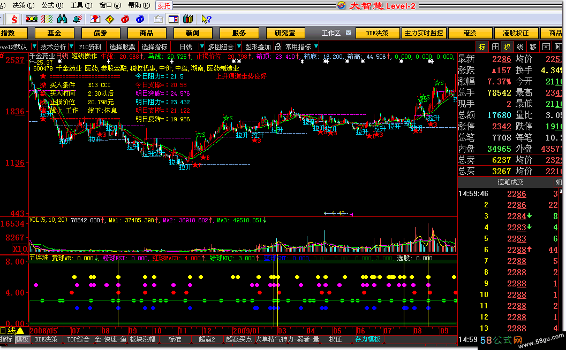Screen dimensions: 566x350
Task: Open the 窗口(W) menu
Action: [110, 5]
